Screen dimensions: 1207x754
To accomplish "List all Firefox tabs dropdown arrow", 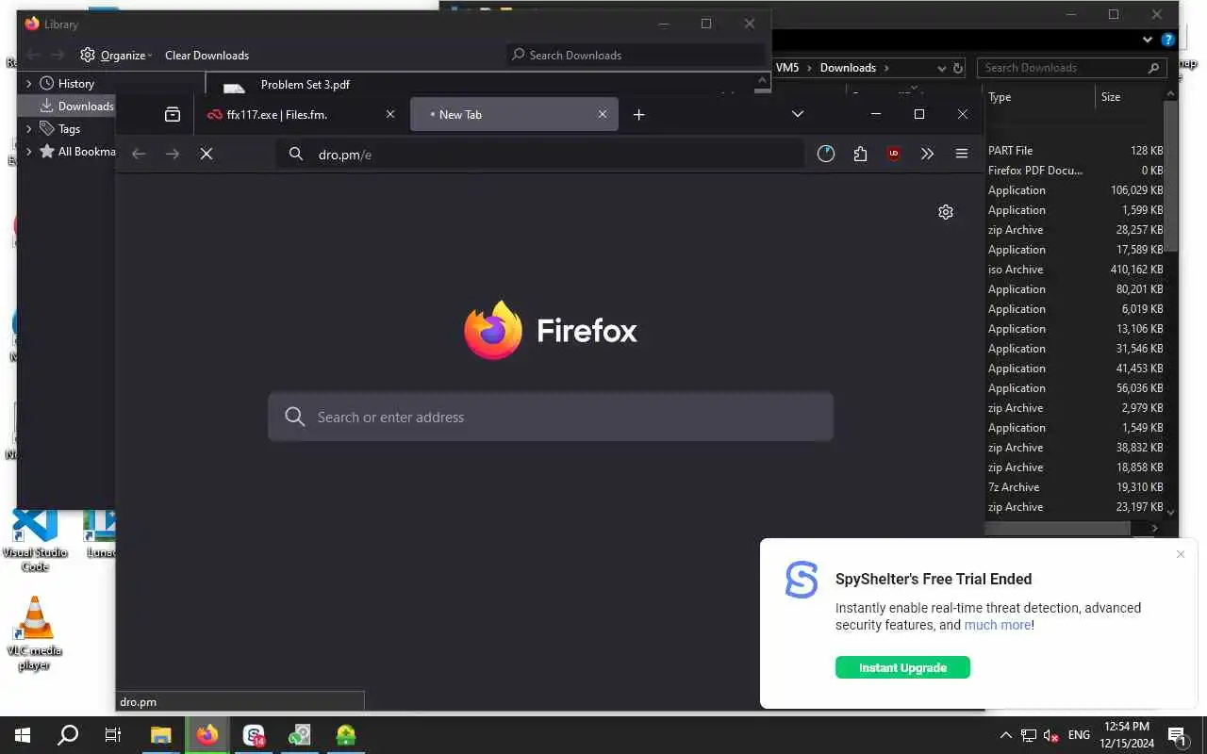I will click(x=797, y=114).
